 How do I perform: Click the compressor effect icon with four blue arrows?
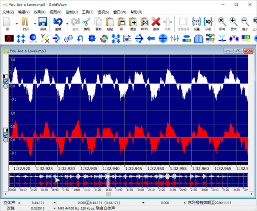coord(21,39)
